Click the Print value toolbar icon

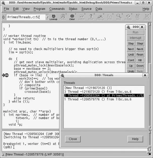(91, 17)
